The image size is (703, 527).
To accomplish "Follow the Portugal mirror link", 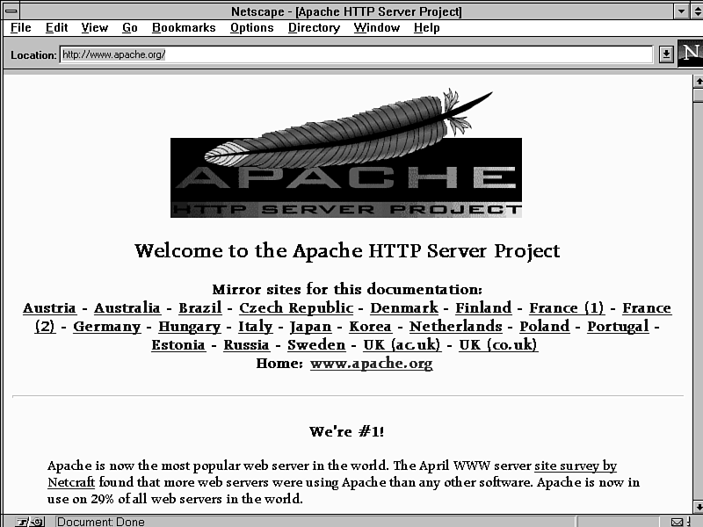I will tap(618, 327).
